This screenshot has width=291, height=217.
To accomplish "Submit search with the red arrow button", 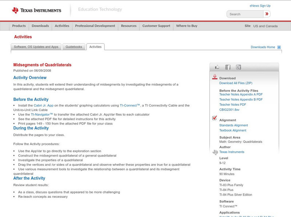I will click(x=267, y=14).
